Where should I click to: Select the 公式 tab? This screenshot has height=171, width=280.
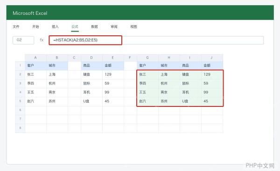click(75, 26)
